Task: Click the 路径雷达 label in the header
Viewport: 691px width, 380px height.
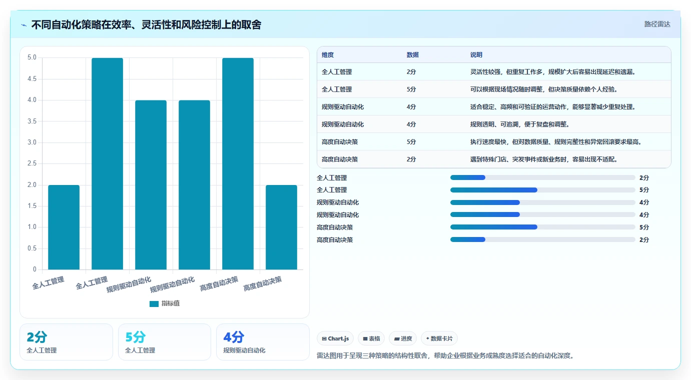Action: click(x=657, y=24)
